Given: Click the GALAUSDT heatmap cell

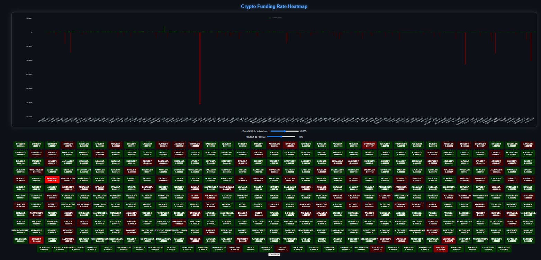Looking at the screenshot, I should pos(210,170).
